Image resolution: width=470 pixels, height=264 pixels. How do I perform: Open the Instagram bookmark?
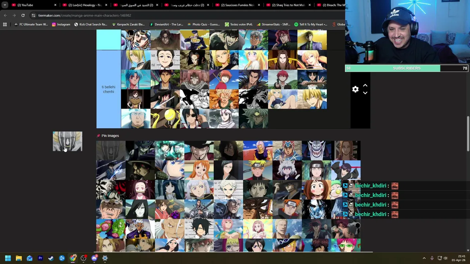point(61,25)
